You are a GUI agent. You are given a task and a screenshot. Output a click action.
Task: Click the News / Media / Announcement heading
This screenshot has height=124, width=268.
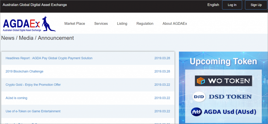point(37,38)
